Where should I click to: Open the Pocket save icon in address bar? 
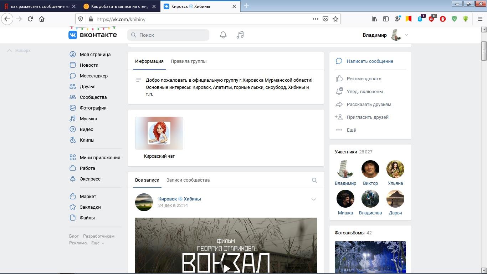coord(325,19)
